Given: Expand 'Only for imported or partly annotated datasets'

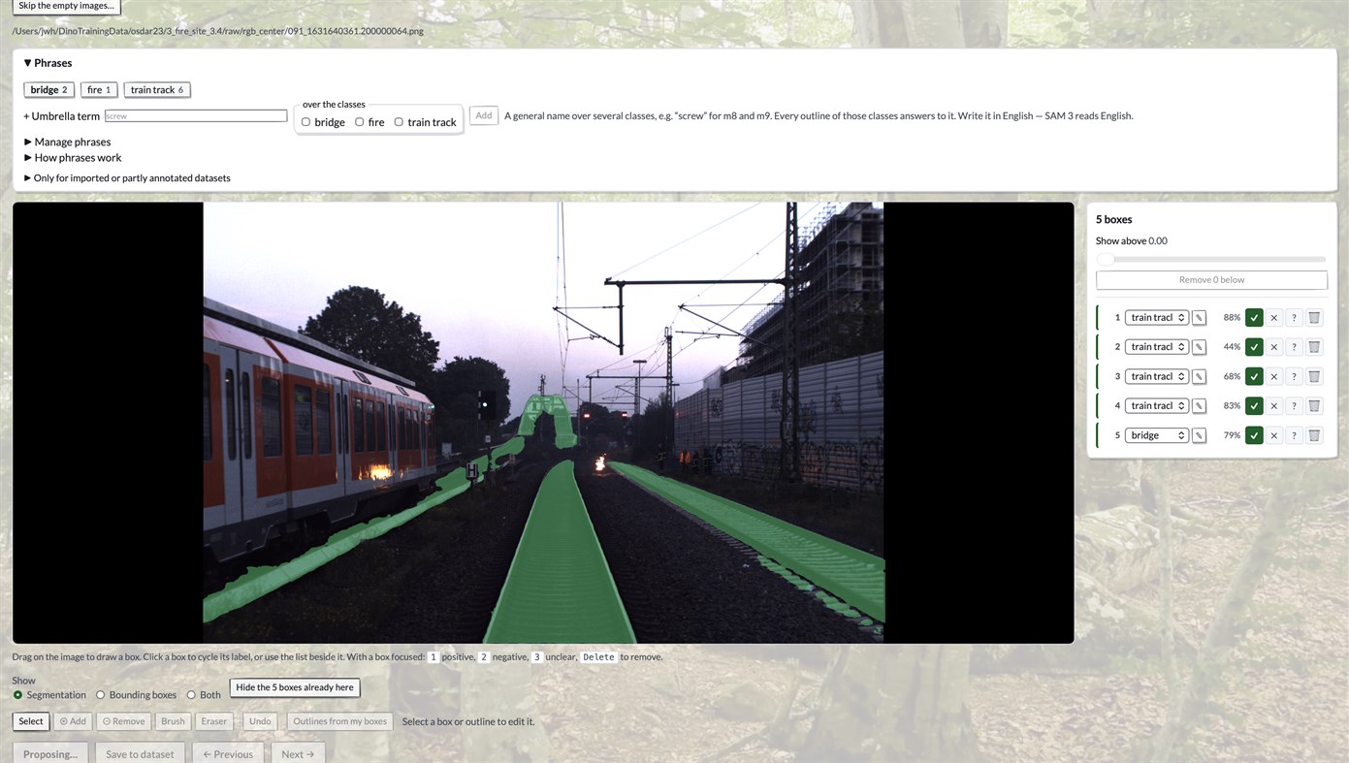Looking at the screenshot, I should 127,178.
